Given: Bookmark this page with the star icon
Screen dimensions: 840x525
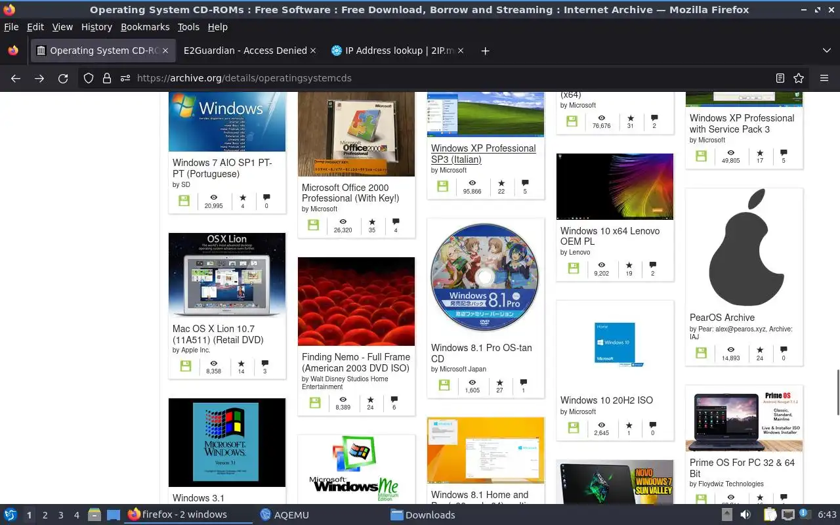Looking at the screenshot, I should (x=799, y=78).
